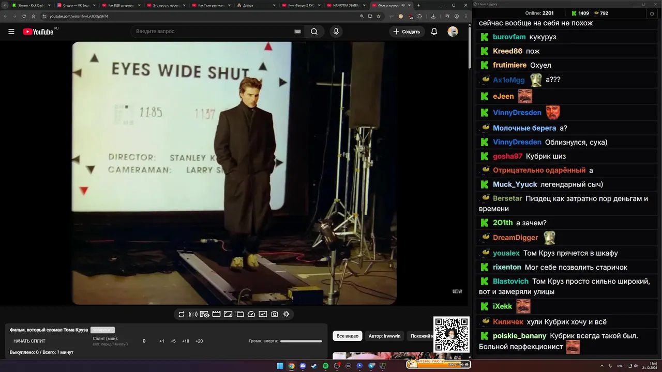Select the Автор: irwwwin chip
662x372 pixels.
coord(385,336)
